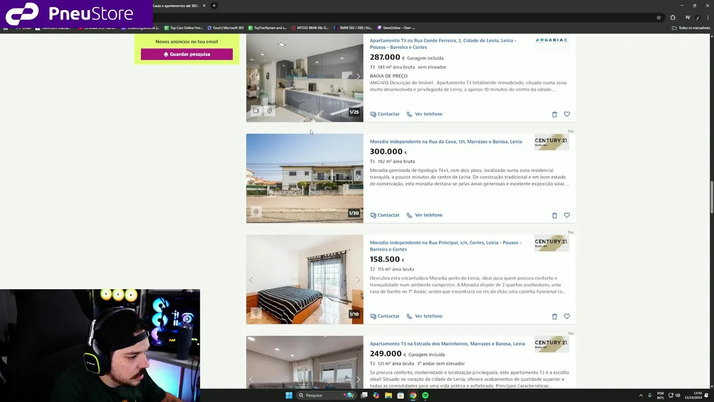Open Todos os marcadores folder
Image resolution: width=714 pixels, height=402 pixels.
pos(691,28)
